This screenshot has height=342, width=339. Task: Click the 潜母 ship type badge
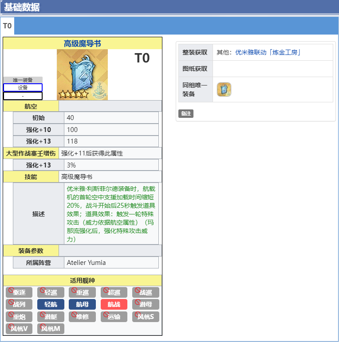pos(146,304)
